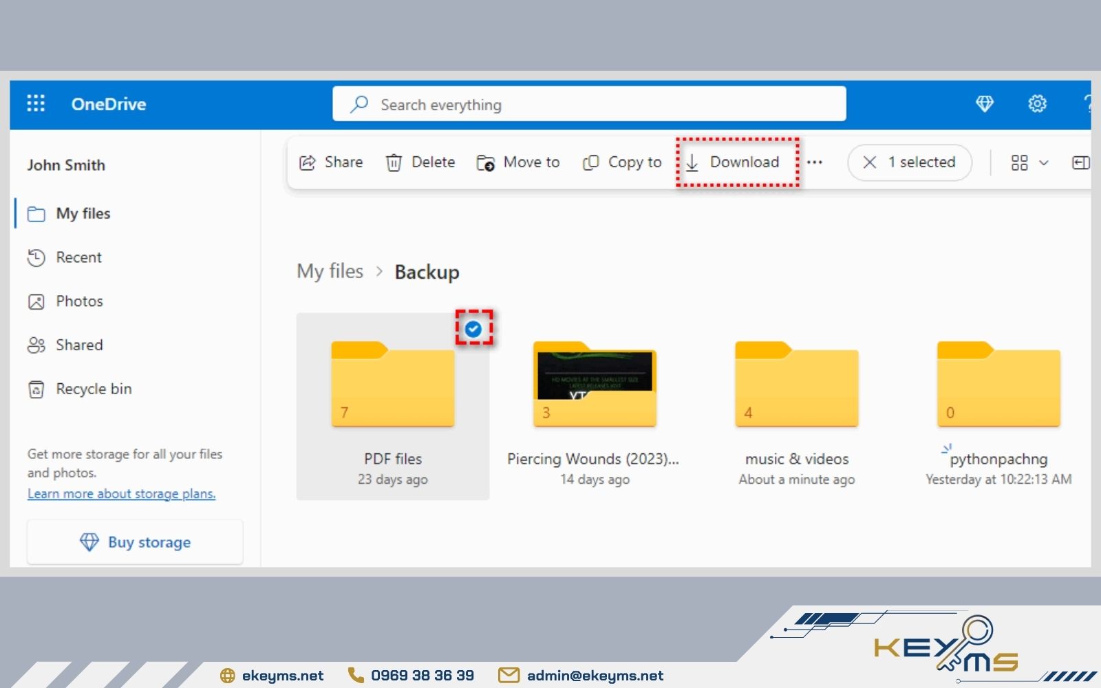Image resolution: width=1101 pixels, height=688 pixels.
Task: Select My files in the sidebar
Action: 83,213
